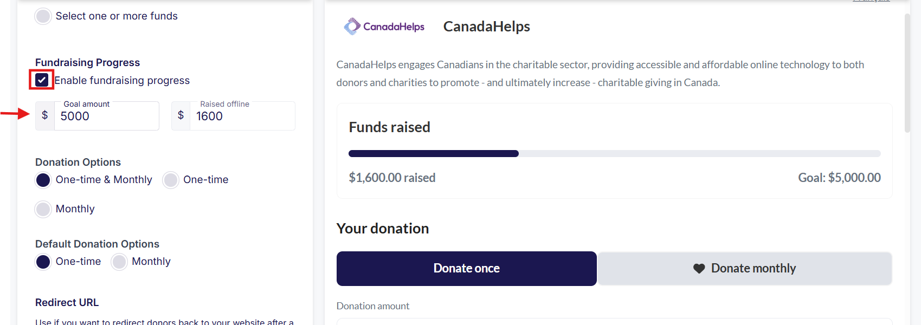
Task: Set default donation option to One-time
Action: tap(43, 262)
